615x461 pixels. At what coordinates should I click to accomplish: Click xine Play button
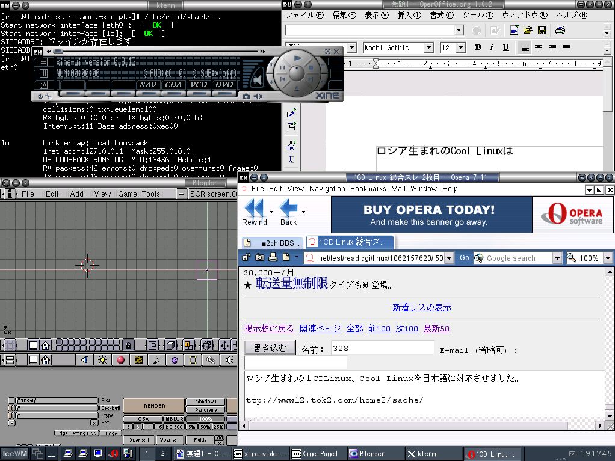[x=298, y=58]
